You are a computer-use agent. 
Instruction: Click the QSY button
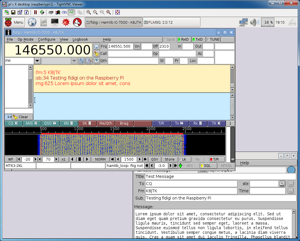pyautogui.click(x=155, y=159)
